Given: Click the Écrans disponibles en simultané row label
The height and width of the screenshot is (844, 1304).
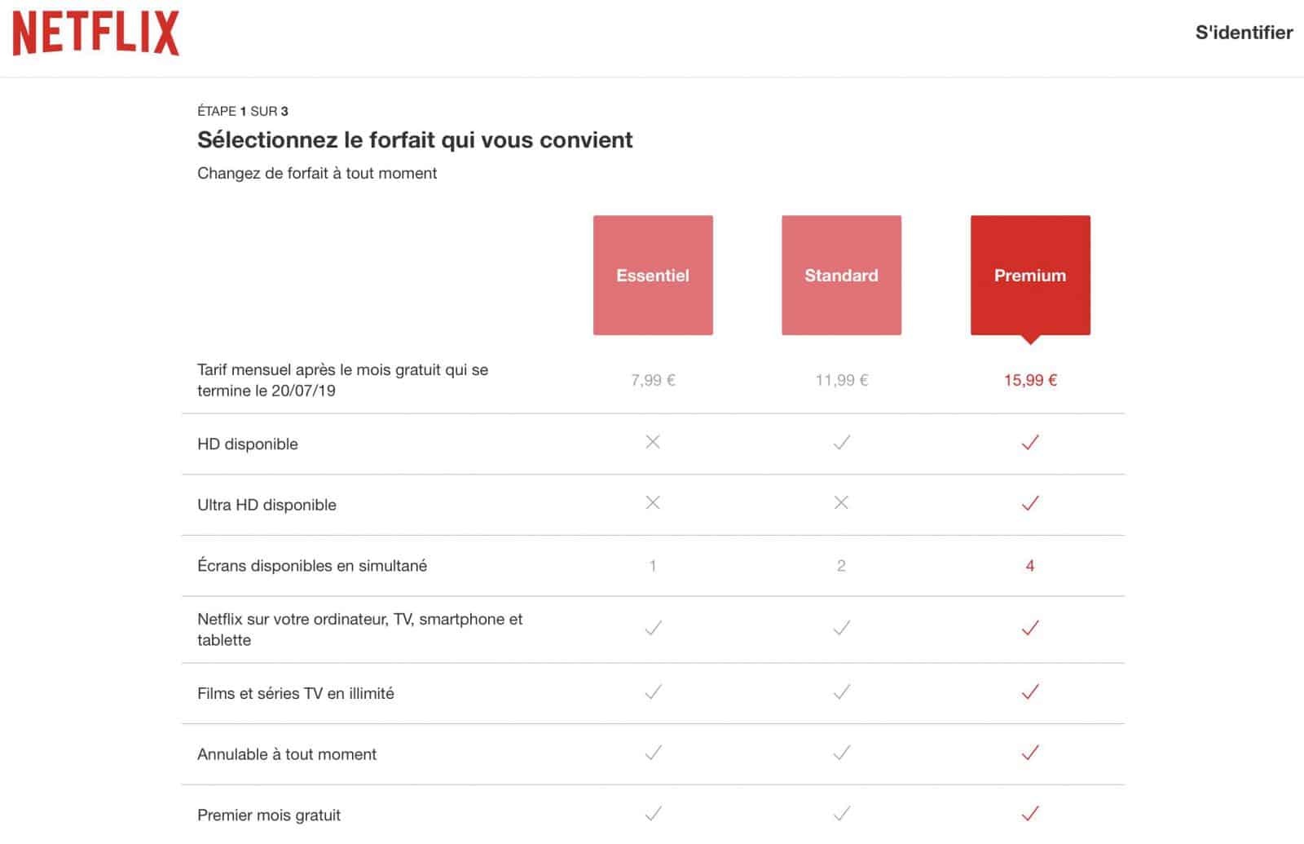Looking at the screenshot, I should 312,565.
